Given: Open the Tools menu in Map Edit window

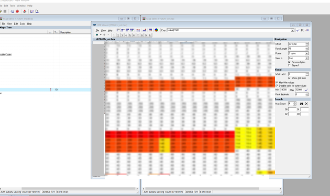Looking at the screenshot, I should [23, 24].
